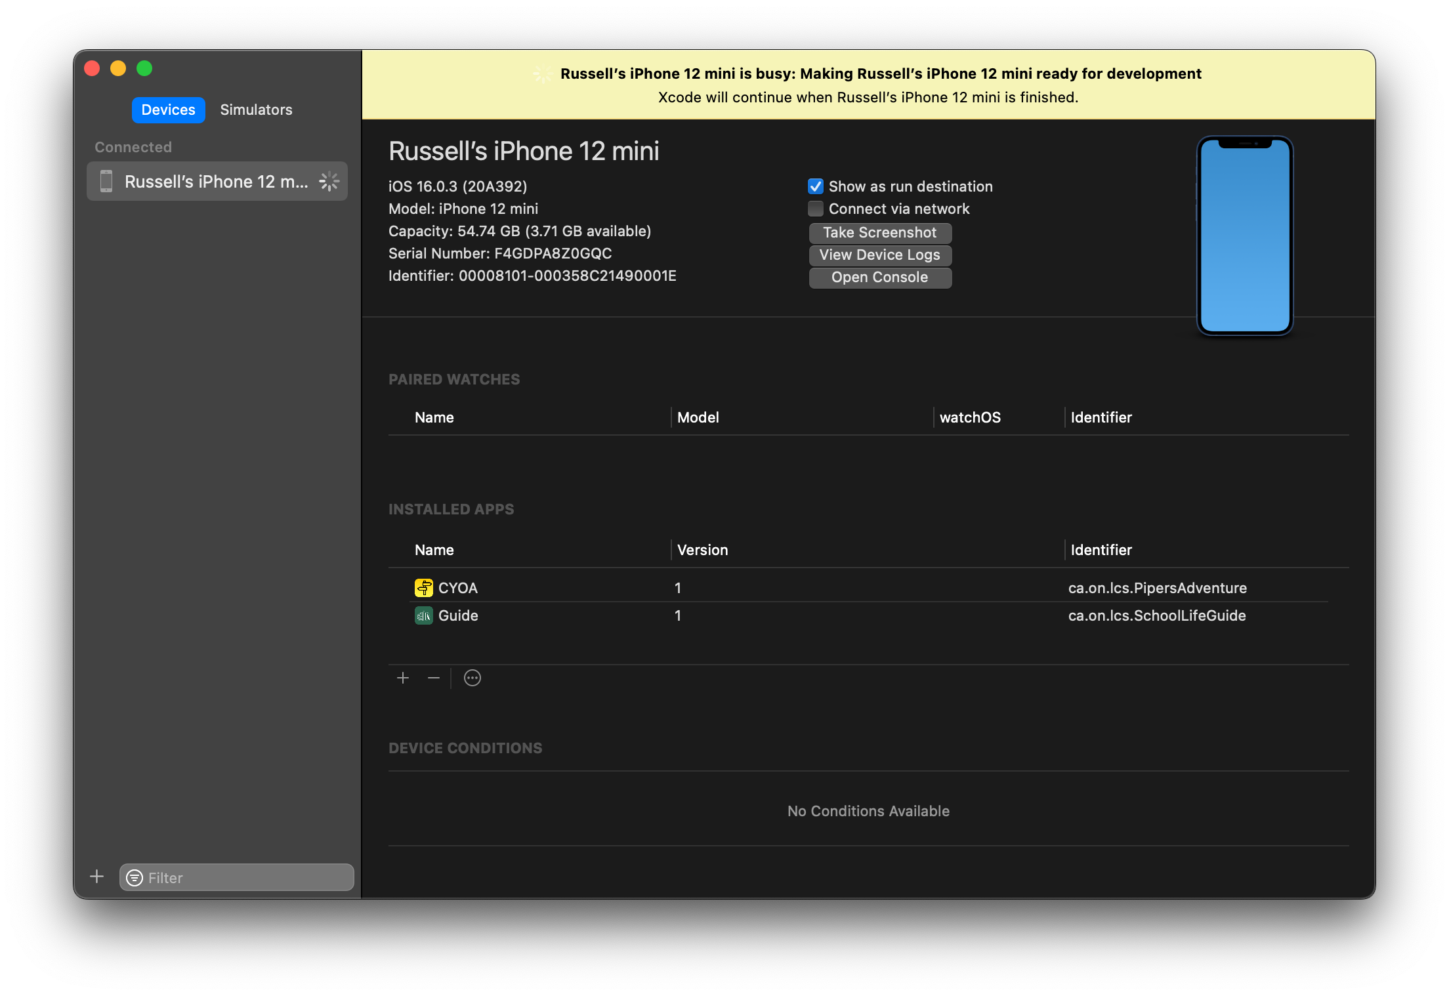Select Russell's iPhone 12 mini in sidebar
The height and width of the screenshot is (996, 1449).
point(215,181)
